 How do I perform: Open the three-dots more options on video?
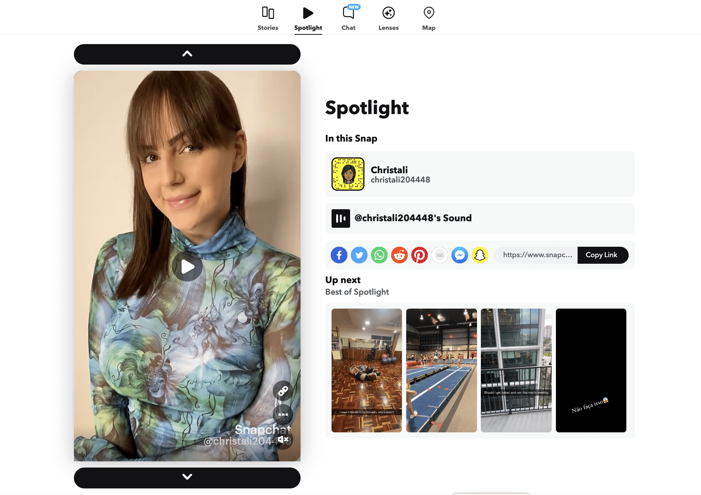click(x=283, y=415)
